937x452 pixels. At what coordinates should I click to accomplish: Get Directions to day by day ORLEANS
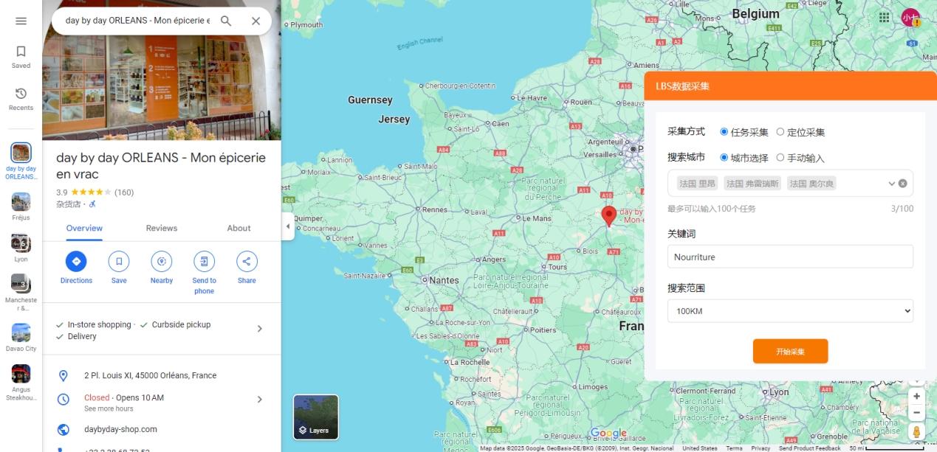[x=76, y=261]
